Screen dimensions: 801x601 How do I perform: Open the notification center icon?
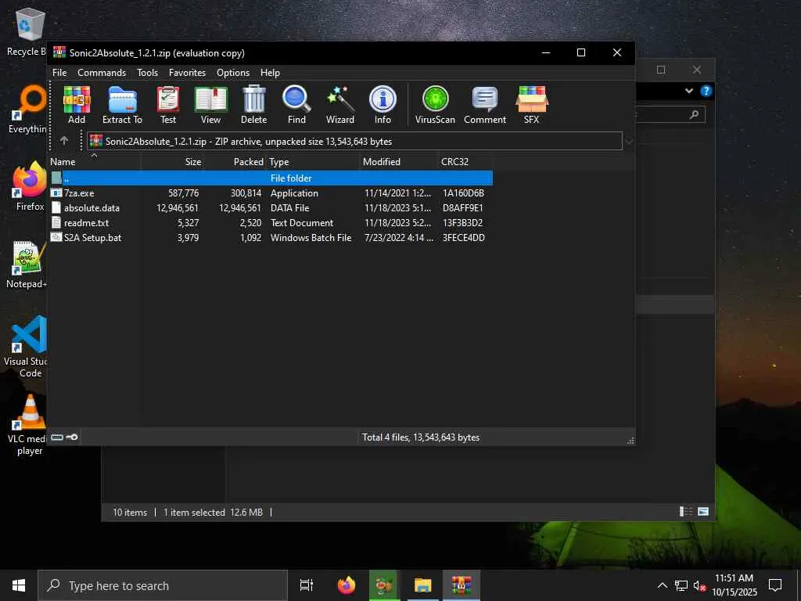[775, 585]
